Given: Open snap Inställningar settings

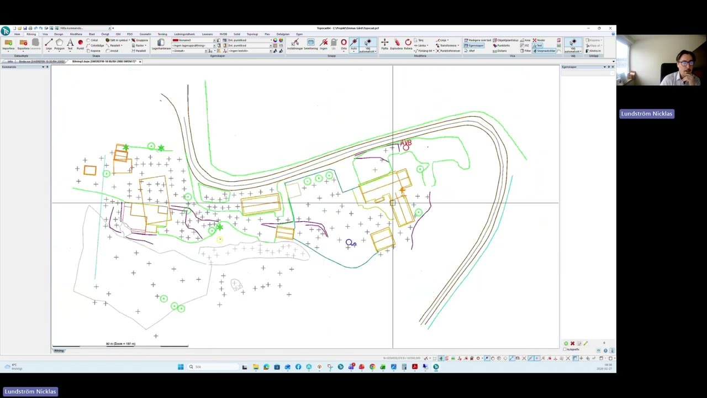Looking at the screenshot, I should pyautogui.click(x=294, y=44).
